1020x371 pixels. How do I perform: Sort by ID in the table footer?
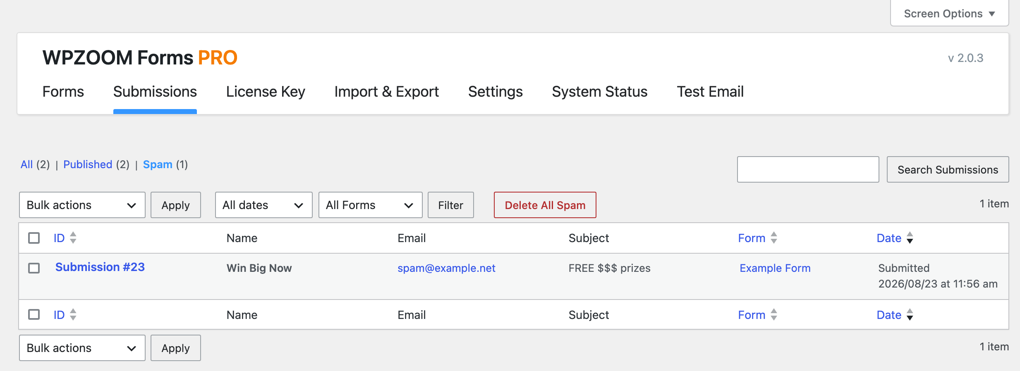tap(59, 315)
